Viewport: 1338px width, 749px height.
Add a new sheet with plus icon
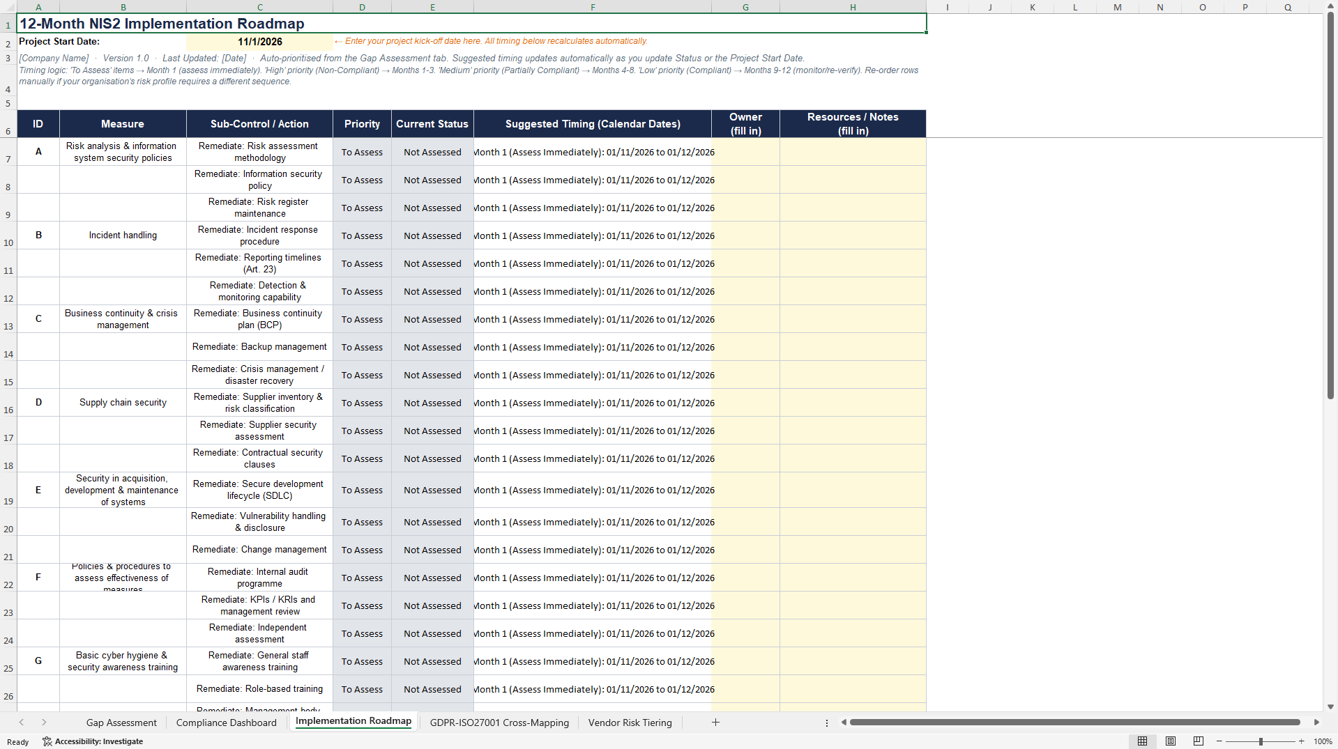click(x=715, y=723)
